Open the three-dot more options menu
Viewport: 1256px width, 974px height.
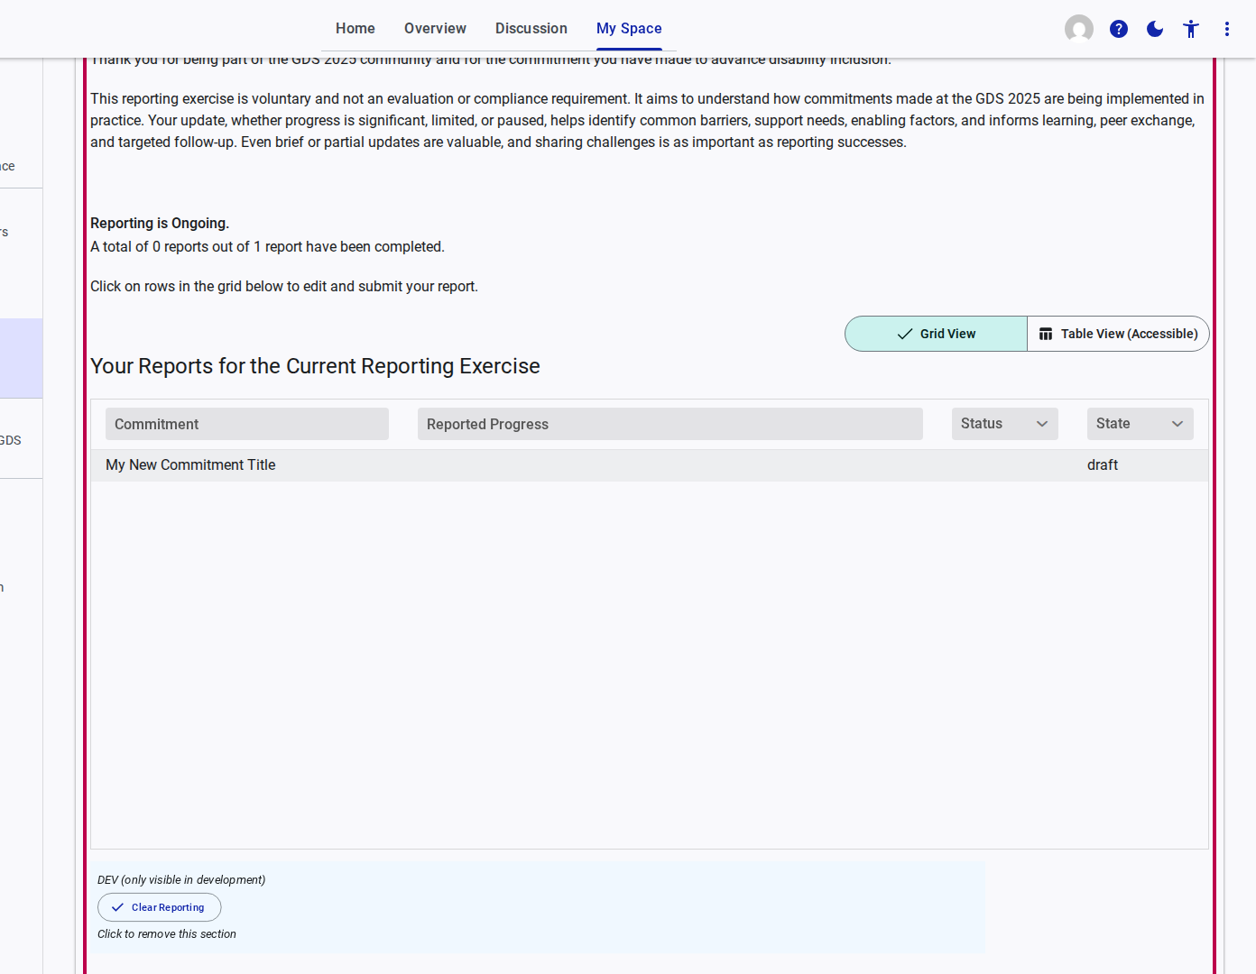coord(1227,29)
